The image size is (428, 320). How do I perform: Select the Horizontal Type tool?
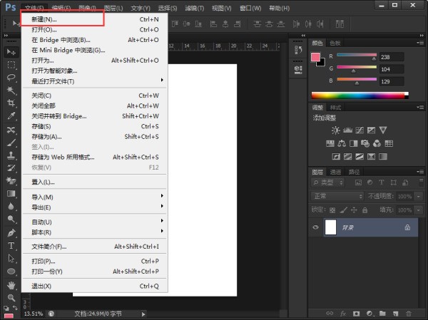pos(11,246)
